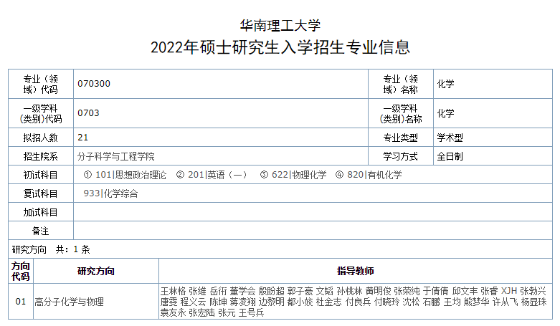Click advisor name 熊梦华

(476, 302)
